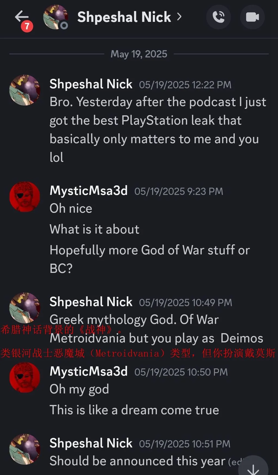Open Shpeshal Nick's avatar on 10:51 PM message

coord(25,449)
